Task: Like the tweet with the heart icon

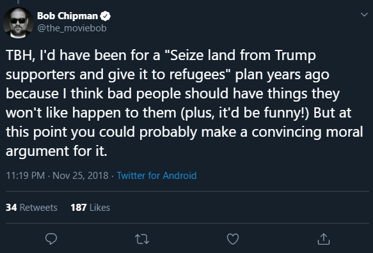Action: pos(233,239)
